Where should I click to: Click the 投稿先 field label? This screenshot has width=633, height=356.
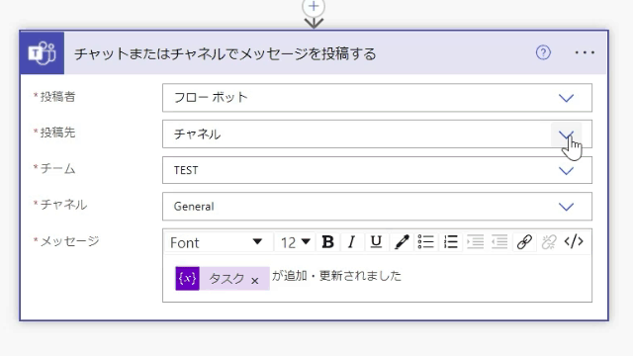click(57, 133)
